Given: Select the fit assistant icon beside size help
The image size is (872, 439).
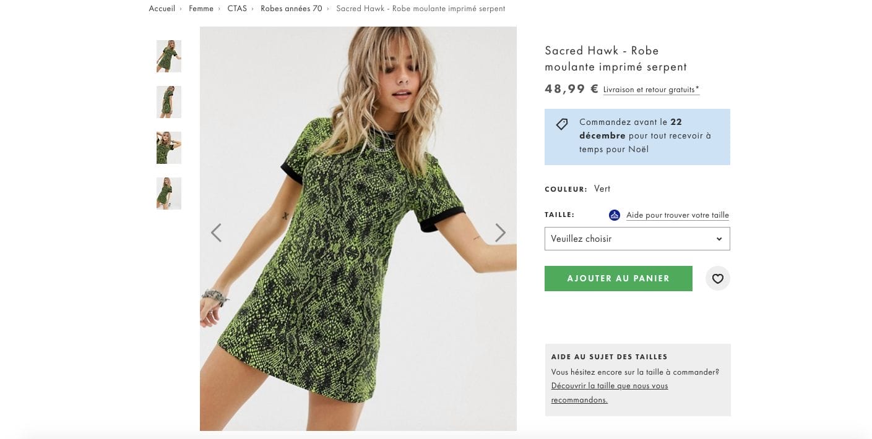Looking at the screenshot, I should 614,215.
